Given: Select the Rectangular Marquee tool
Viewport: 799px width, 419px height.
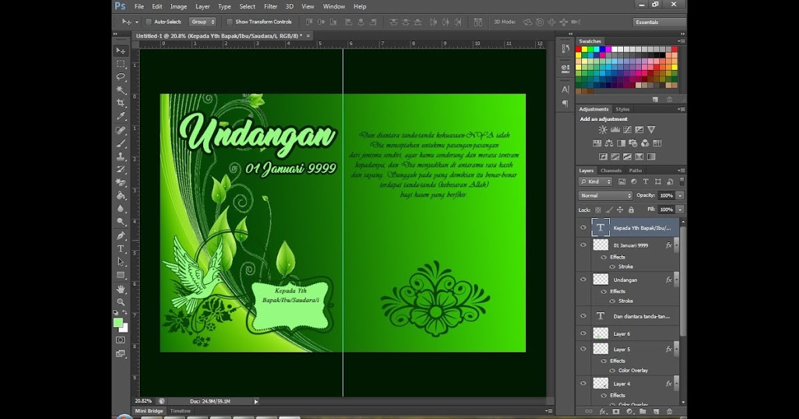Looking at the screenshot, I should point(121,64).
